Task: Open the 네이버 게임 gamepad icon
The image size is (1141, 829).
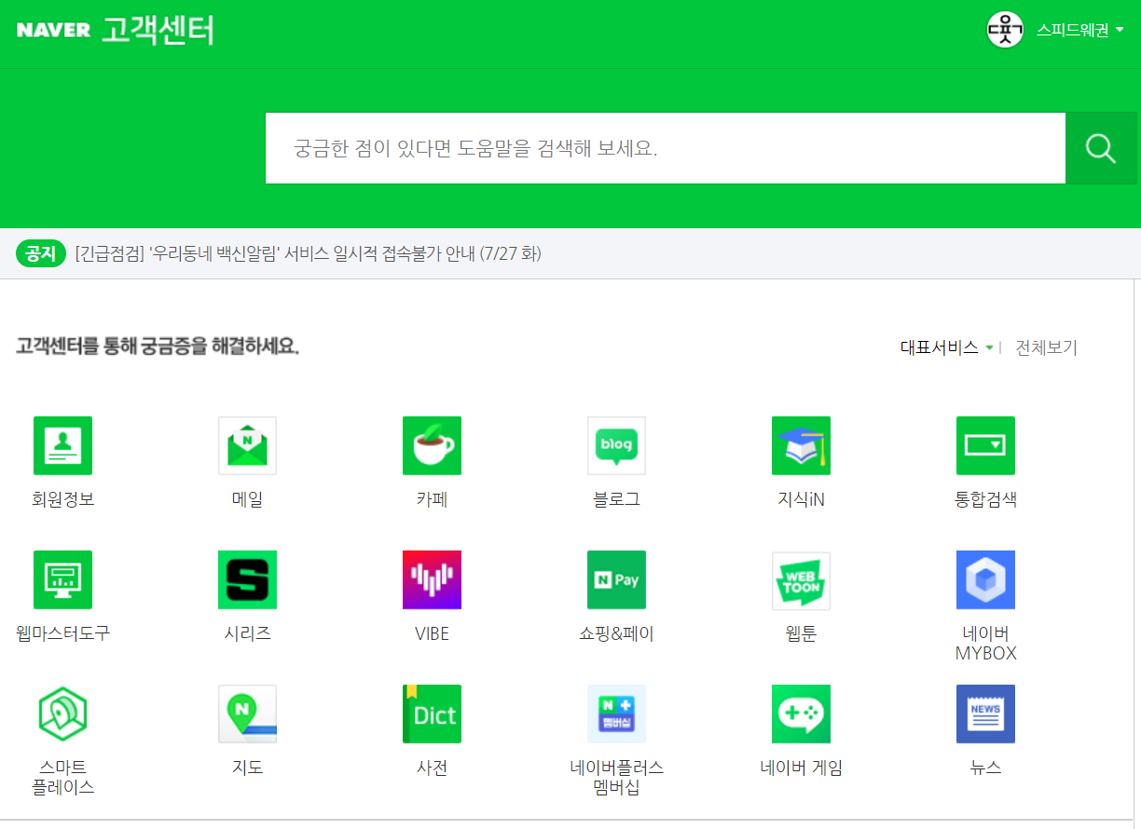Action: tap(801, 713)
